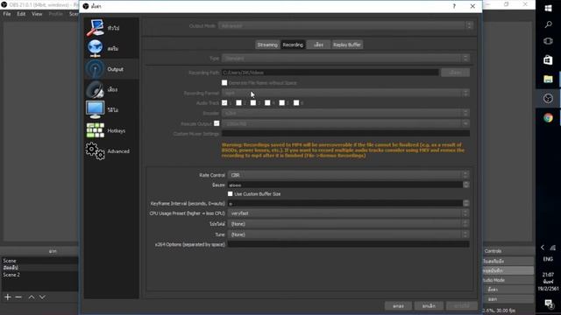Click the x264 Options text field

click(x=349, y=244)
